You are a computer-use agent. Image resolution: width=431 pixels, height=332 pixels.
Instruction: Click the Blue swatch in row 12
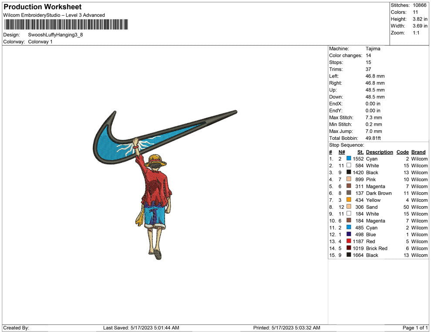pos(349,234)
